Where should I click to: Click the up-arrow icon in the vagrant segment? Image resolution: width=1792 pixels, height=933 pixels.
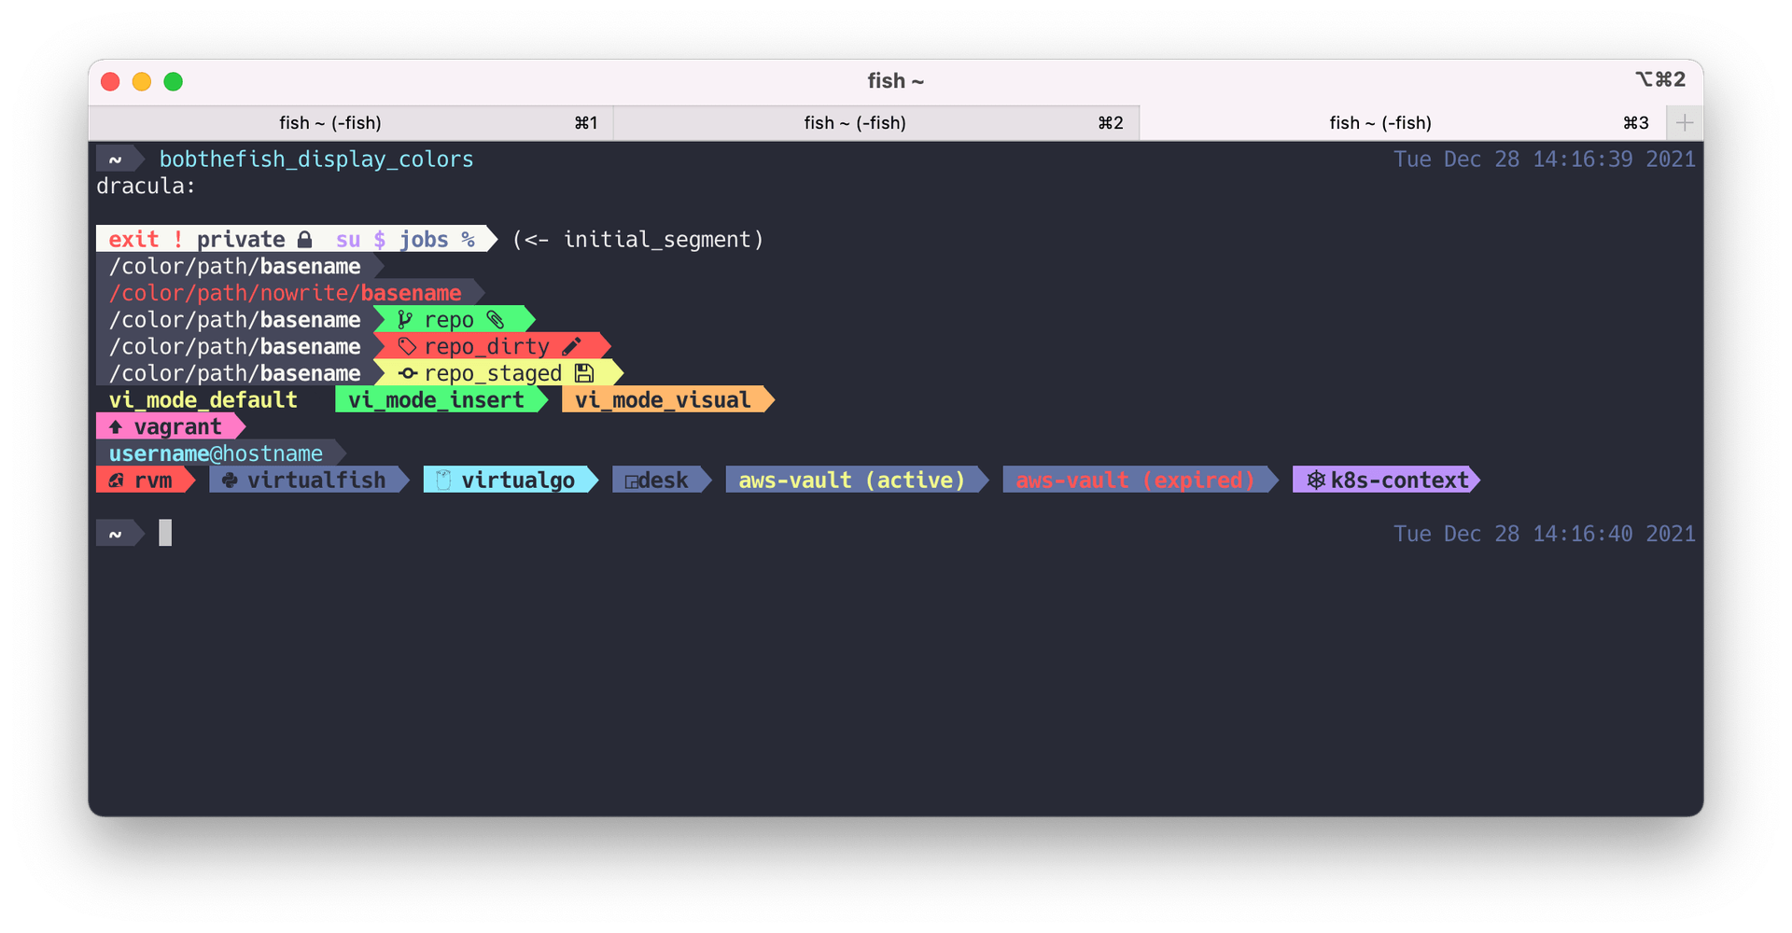click(x=116, y=426)
